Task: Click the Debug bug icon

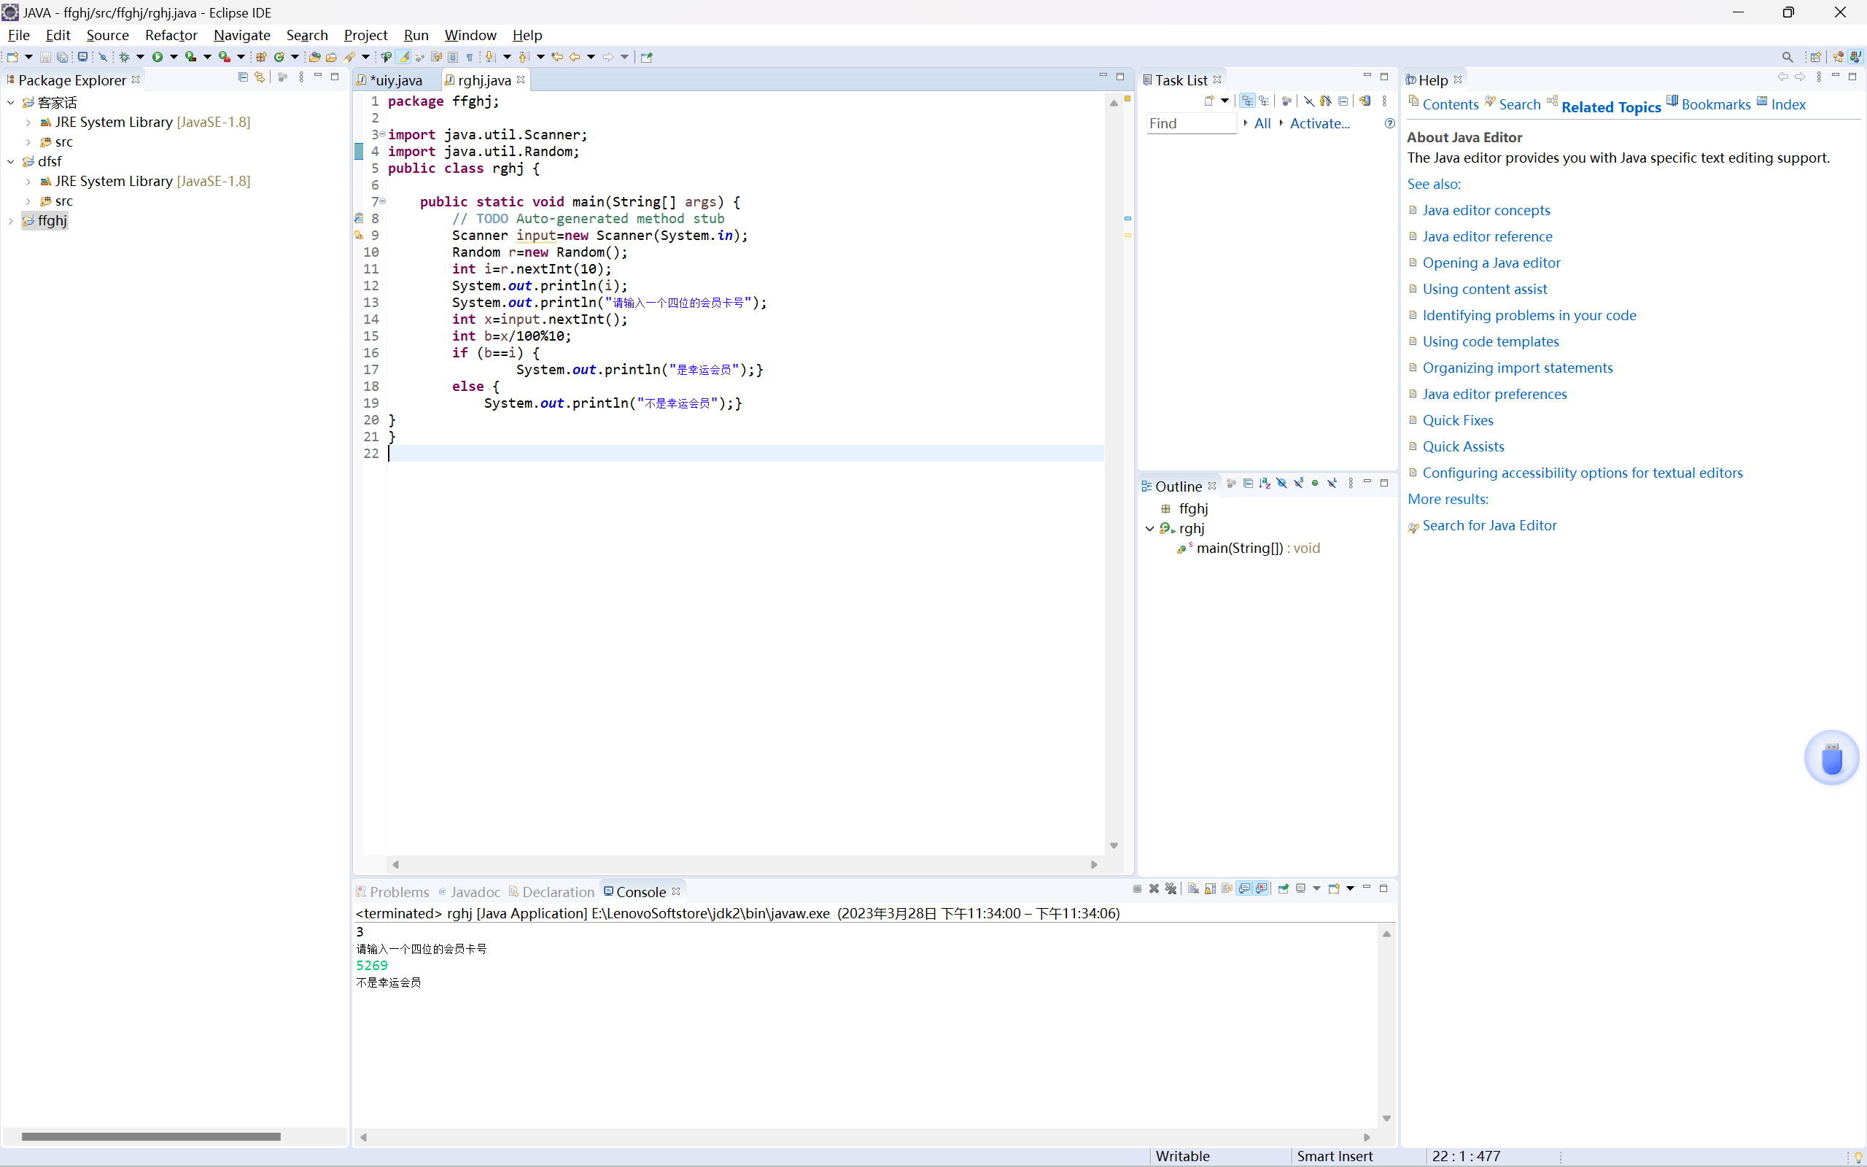Action: point(124,56)
